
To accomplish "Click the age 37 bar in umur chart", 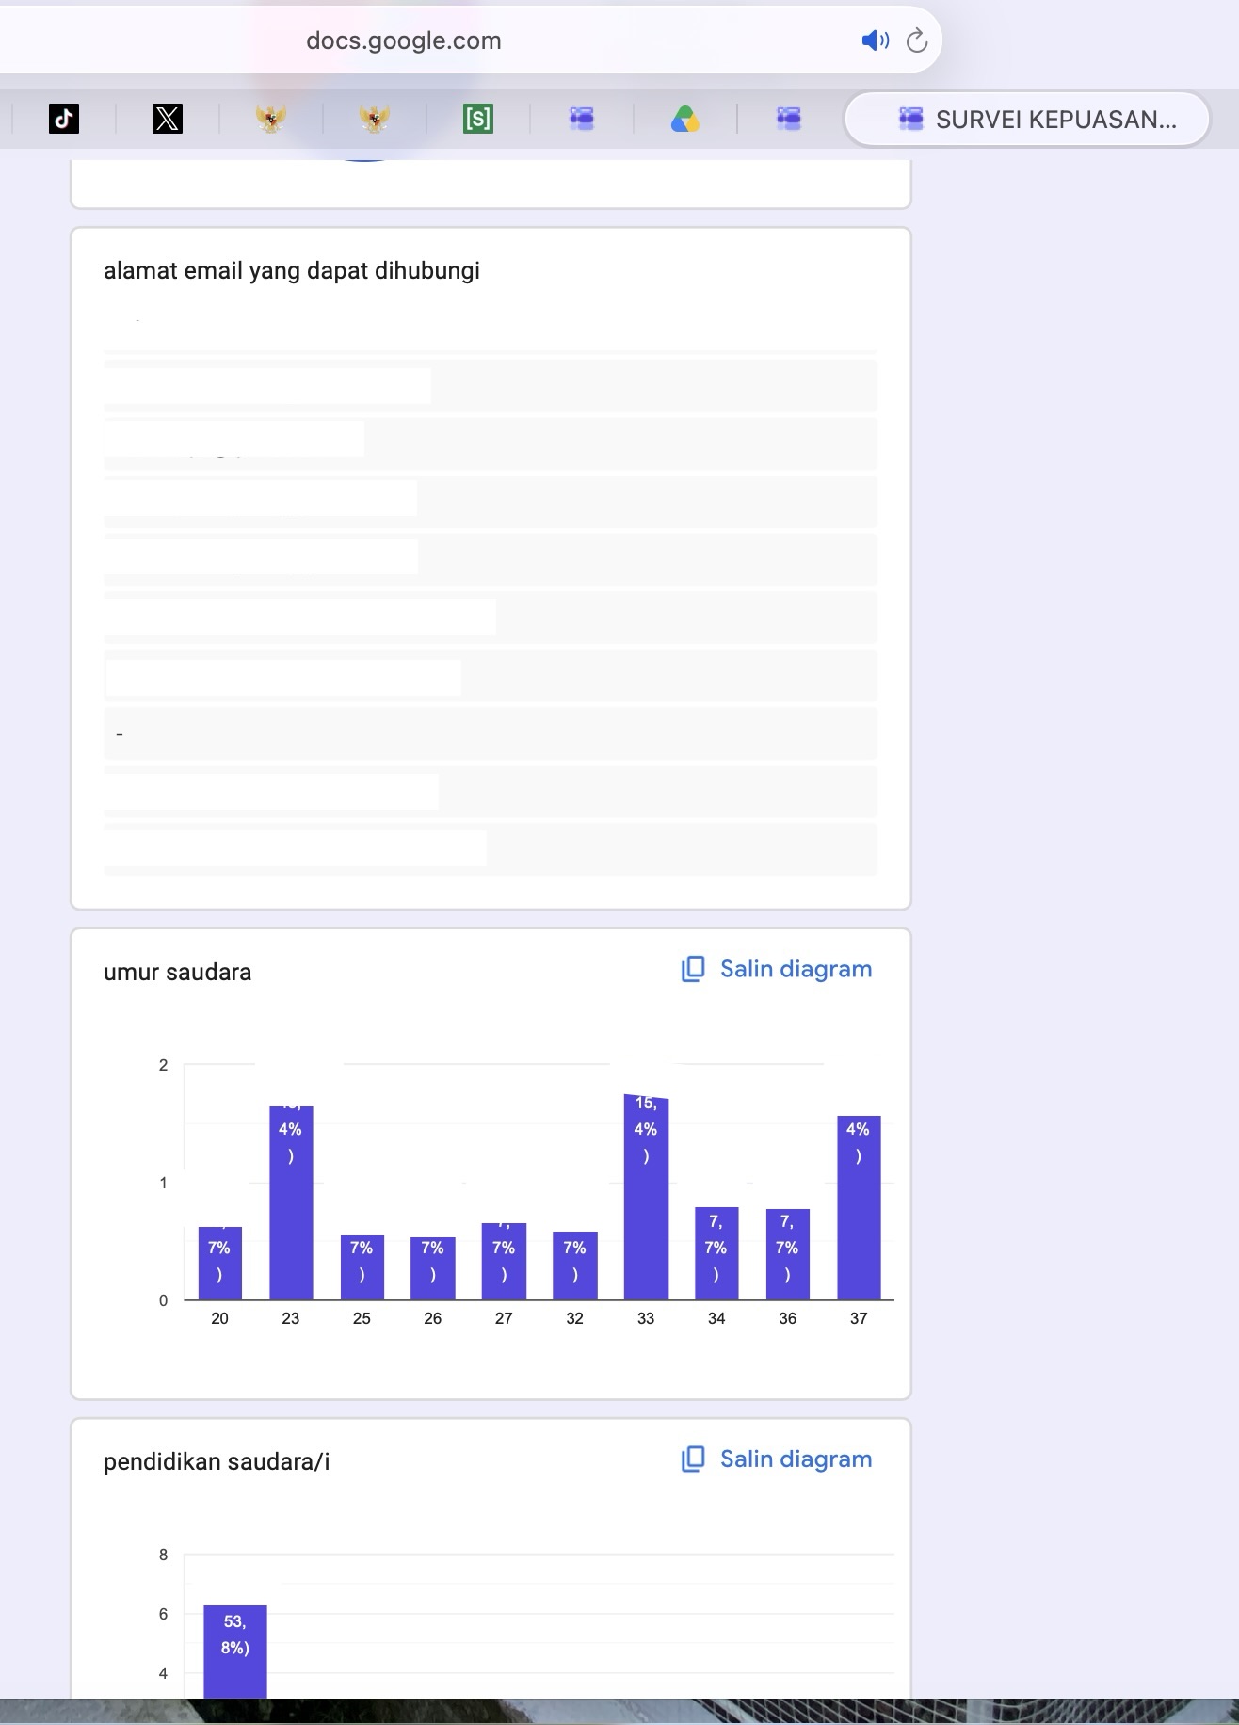I will 859,1207.
